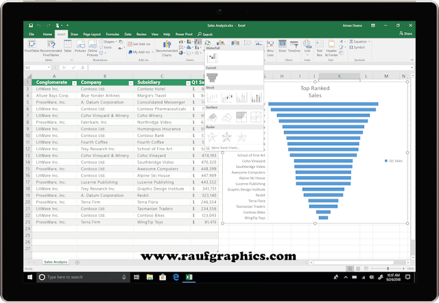Image resolution: width=439 pixels, height=303 pixels.
Task: Select the Open-High-Low-Close stock chart
Action: (227, 97)
